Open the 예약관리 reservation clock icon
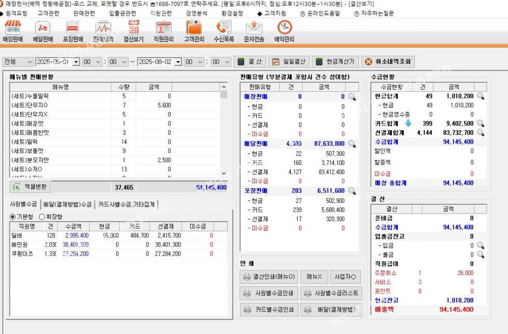Screen dimensions: 508x334 coord(284,31)
